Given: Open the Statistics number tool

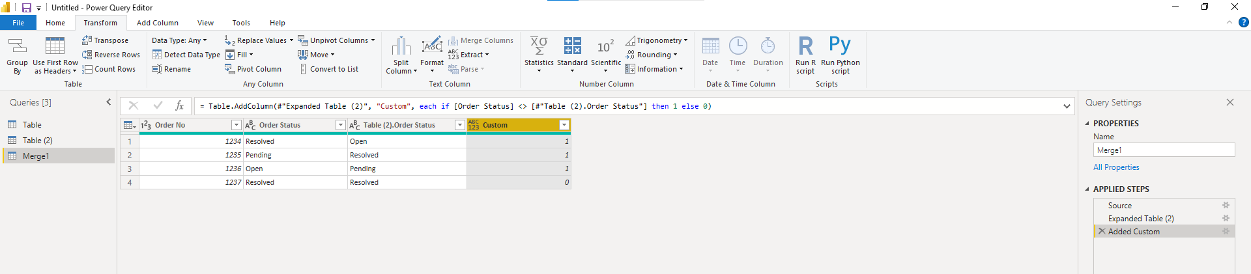Looking at the screenshot, I should click(x=539, y=55).
